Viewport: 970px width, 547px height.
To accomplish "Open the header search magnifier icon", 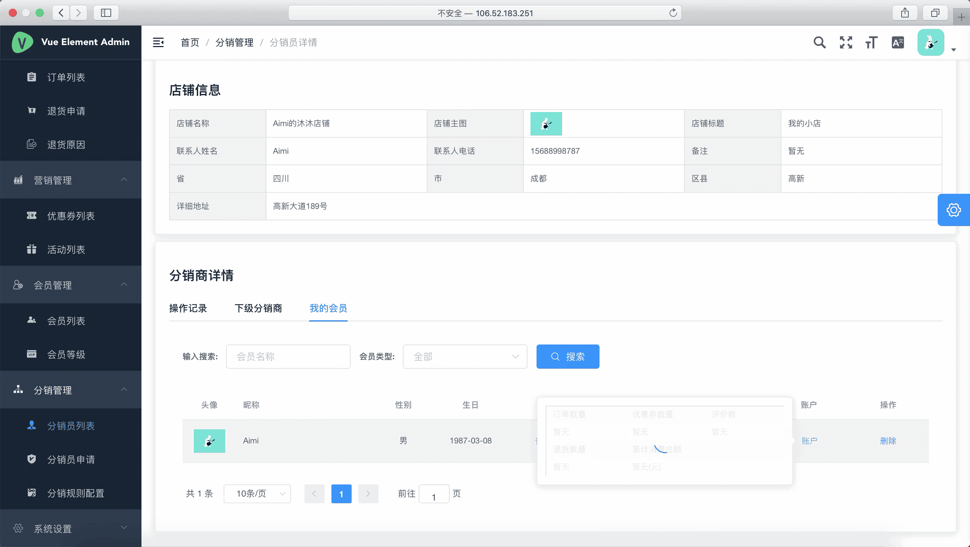I will point(819,42).
